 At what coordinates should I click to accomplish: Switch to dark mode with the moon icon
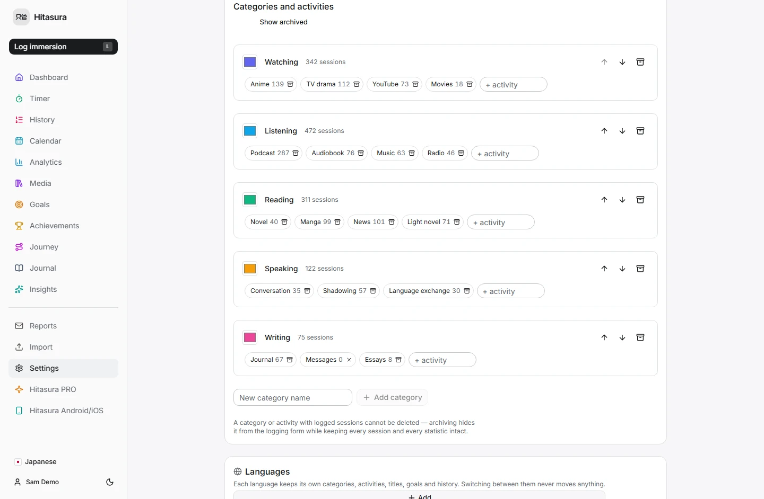tap(110, 482)
